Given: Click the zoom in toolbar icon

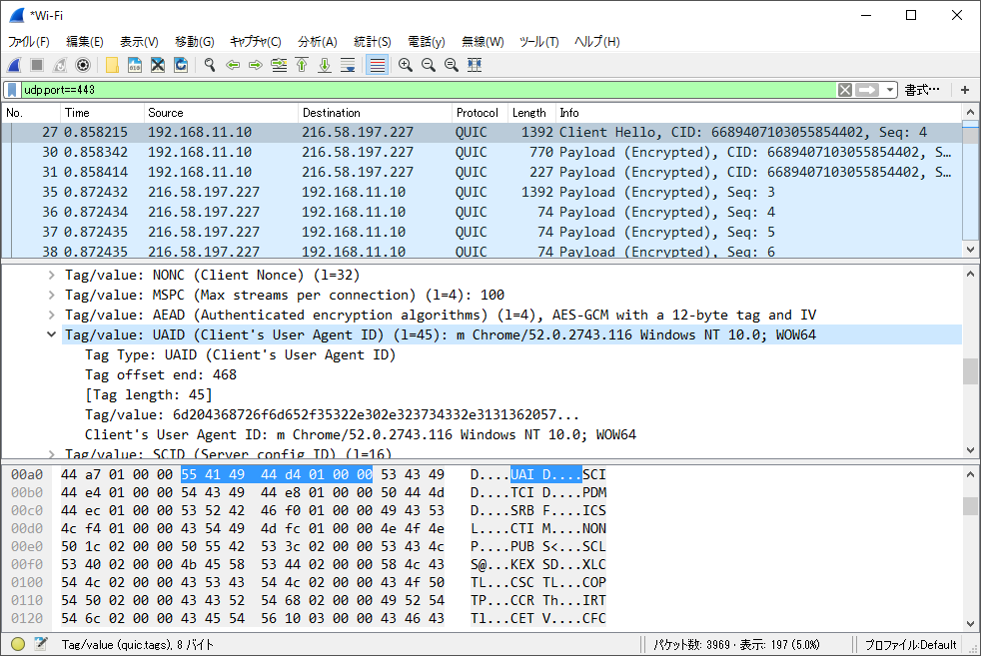Looking at the screenshot, I should [406, 65].
